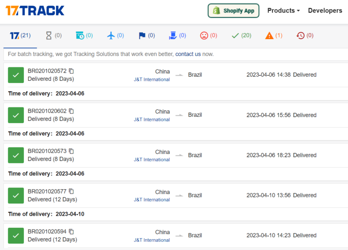
Task: Click green delivered icon for BR0201020572
Action: (x=16, y=75)
